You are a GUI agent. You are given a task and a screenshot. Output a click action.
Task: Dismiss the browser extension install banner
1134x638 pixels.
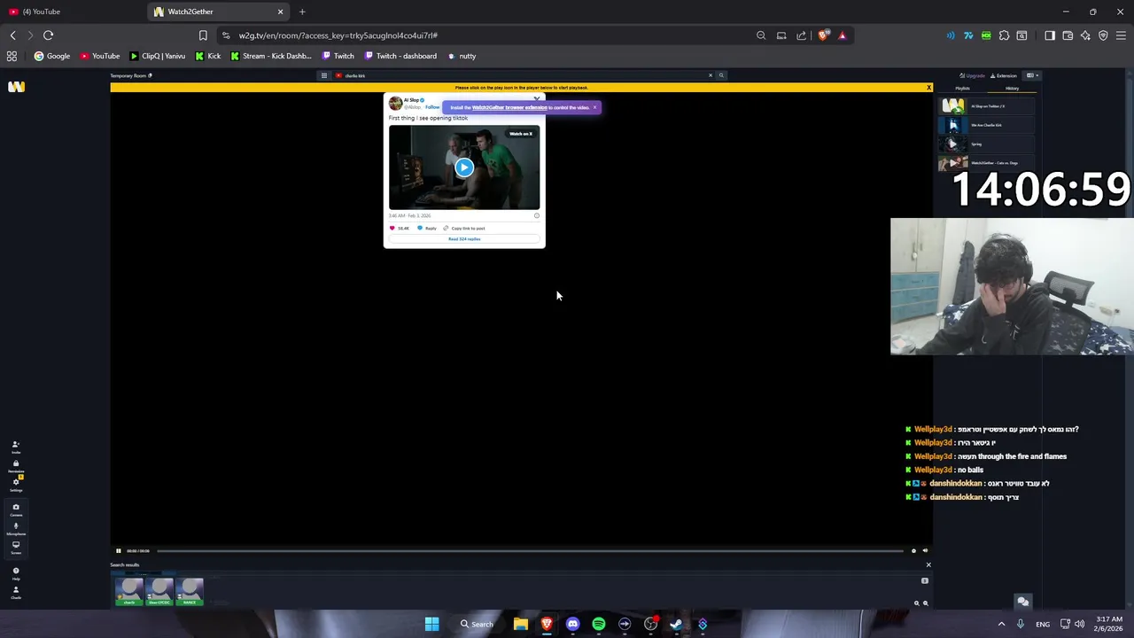(594, 107)
